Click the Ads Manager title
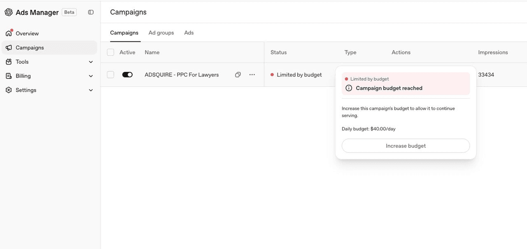This screenshot has height=249, width=527. [37, 12]
